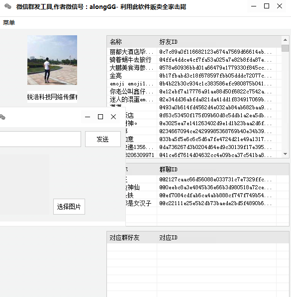Click friend ID @da736267d3b0204d64ed...

[215, 147]
